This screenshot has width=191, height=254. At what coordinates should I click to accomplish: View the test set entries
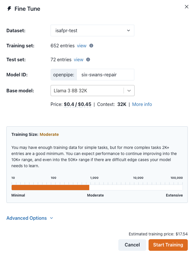point(78,60)
